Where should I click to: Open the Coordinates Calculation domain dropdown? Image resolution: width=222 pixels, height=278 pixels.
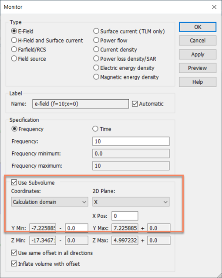50,202
